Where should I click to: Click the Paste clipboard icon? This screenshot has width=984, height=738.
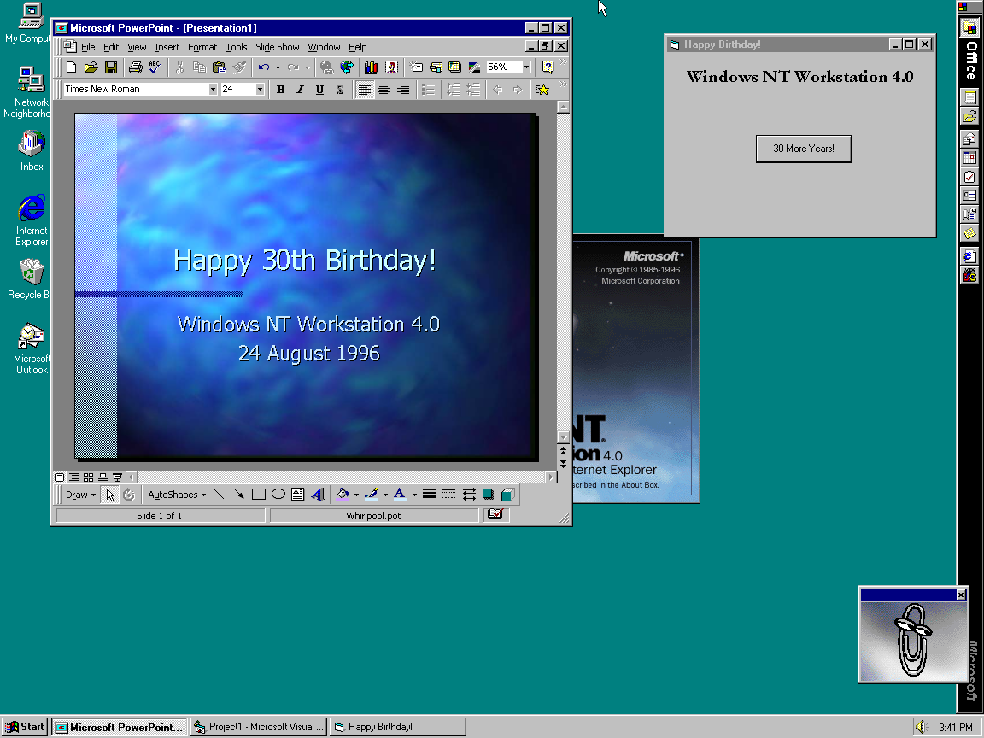[x=219, y=67]
